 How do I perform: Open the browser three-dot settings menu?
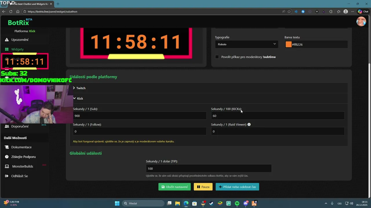[352, 12]
